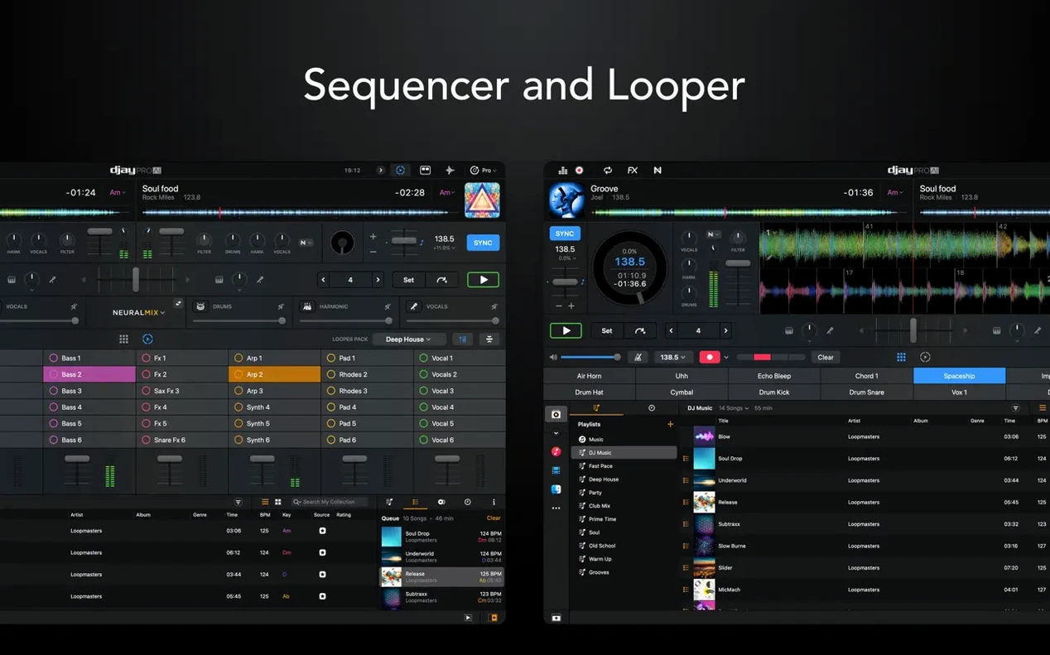
Task: Click the red record icon in the top toolbar
Action: (580, 170)
